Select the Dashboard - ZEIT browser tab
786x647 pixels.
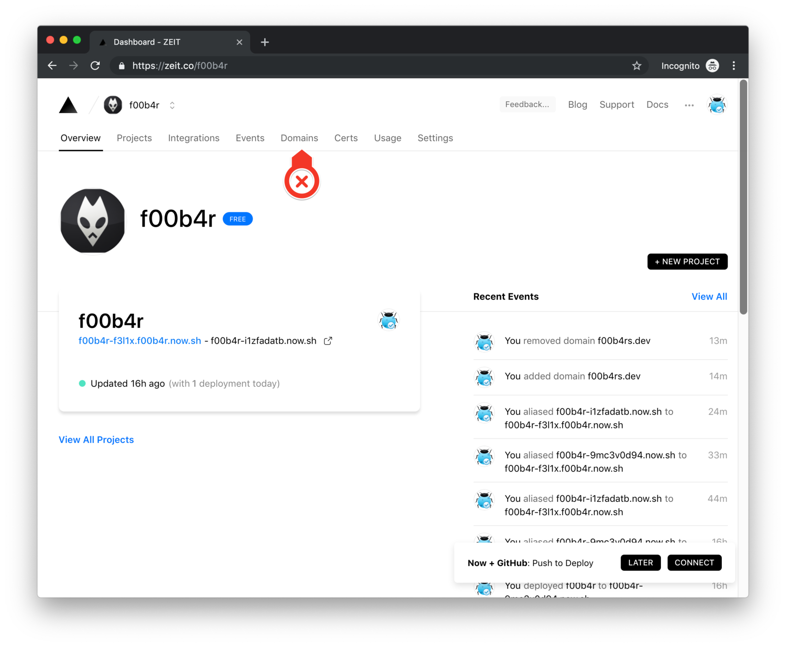click(170, 42)
